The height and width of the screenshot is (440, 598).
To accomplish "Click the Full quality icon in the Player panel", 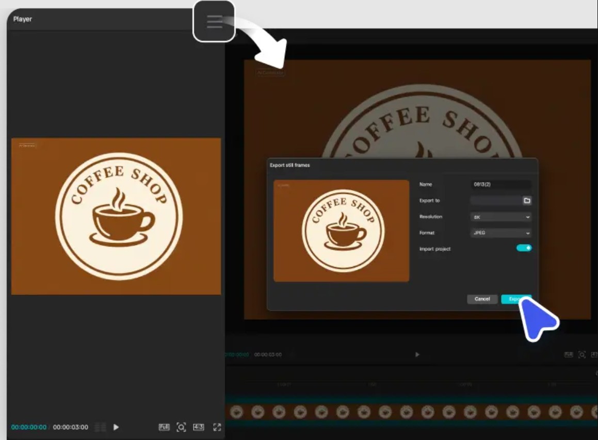I will point(164,427).
